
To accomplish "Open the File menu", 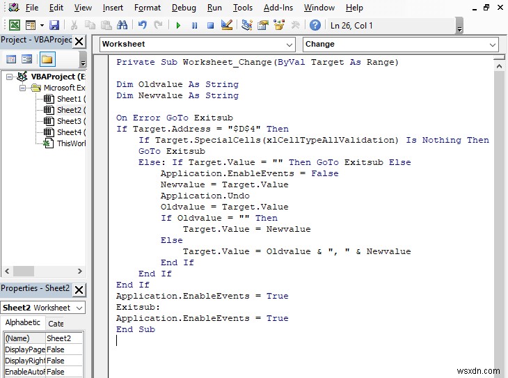I will tap(32, 8).
